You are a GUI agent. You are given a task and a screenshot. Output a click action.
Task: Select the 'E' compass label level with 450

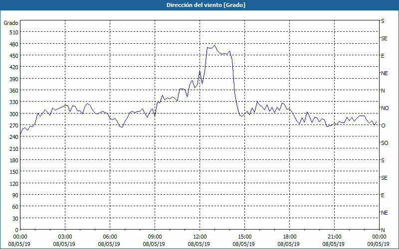tap(383, 56)
